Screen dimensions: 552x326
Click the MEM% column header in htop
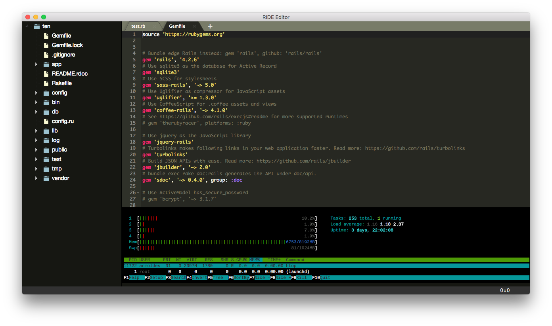click(255, 260)
